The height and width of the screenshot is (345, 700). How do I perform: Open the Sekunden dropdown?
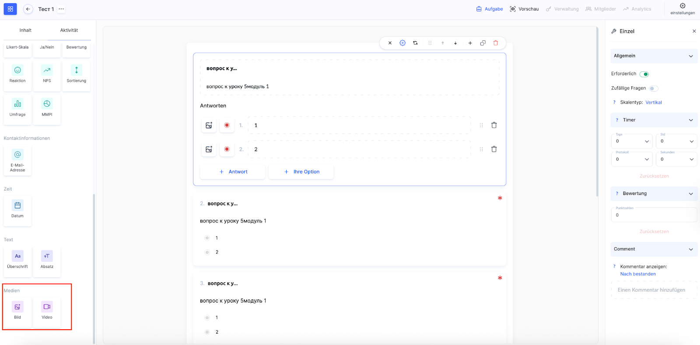pos(676,159)
